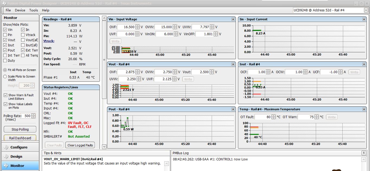Close the Vout - Rail #4 plot
Screen dimensions: 370x171
(233, 64)
